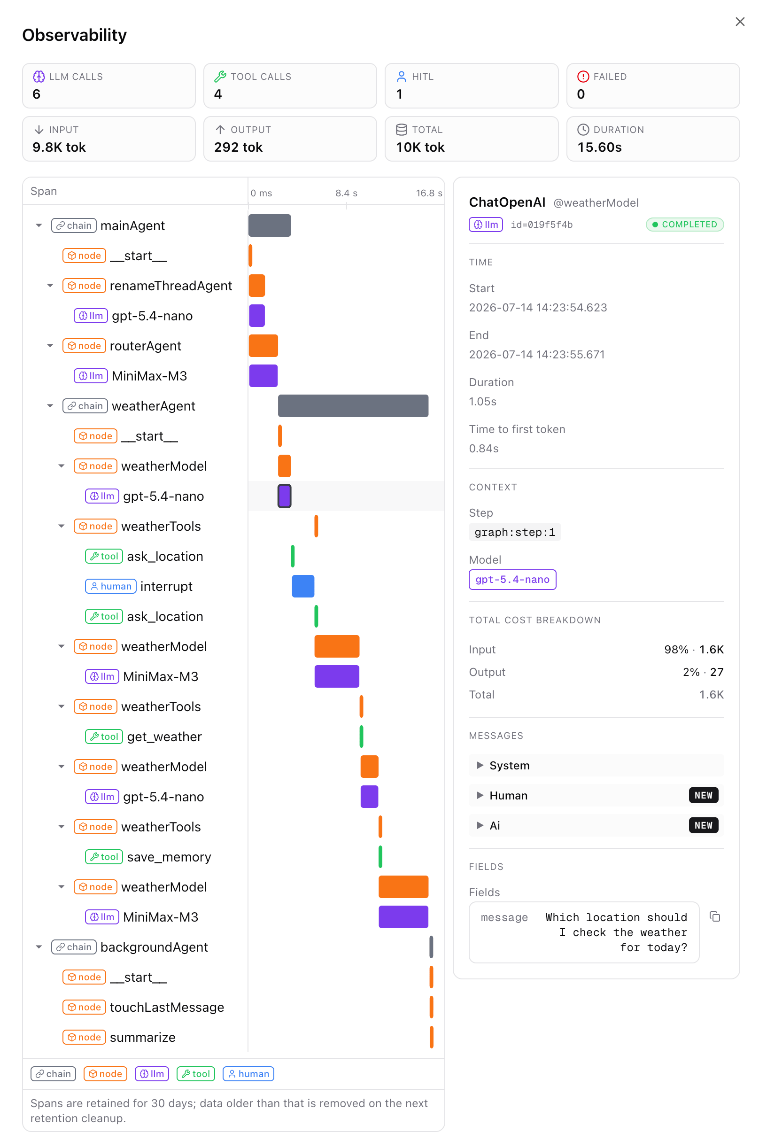Expand the Ai message
This screenshot has height=1148, width=759.
pyautogui.click(x=596, y=825)
